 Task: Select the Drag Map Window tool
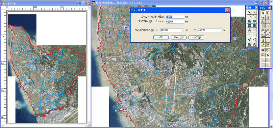pyautogui.click(x=268, y=45)
